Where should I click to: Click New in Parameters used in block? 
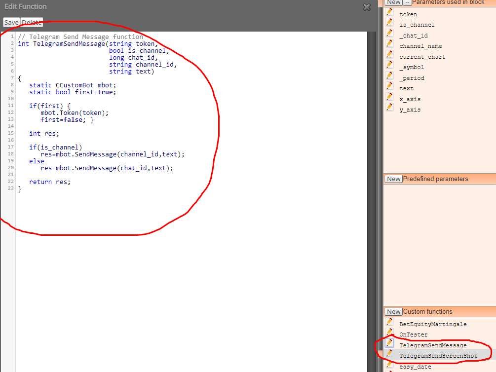point(394,2)
